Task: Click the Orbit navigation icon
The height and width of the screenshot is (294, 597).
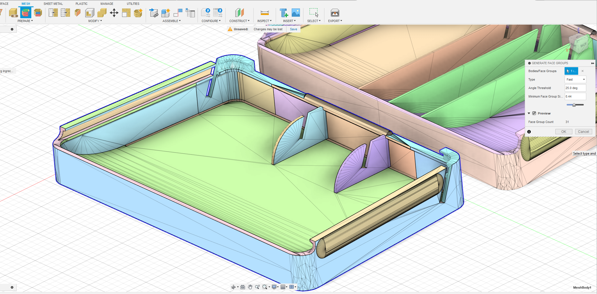Action: [x=233, y=287]
